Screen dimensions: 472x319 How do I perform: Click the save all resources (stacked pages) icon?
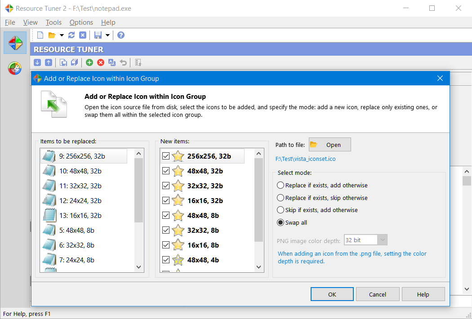pyautogui.click(x=74, y=62)
